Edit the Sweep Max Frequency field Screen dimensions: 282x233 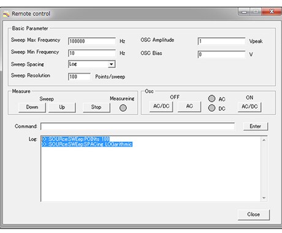pos(92,41)
